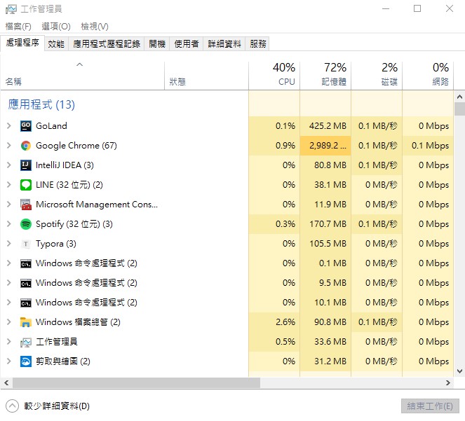Viewport: 465px width, 421px height.
Task: Expand the GoLand process entry
Action: [8, 126]
